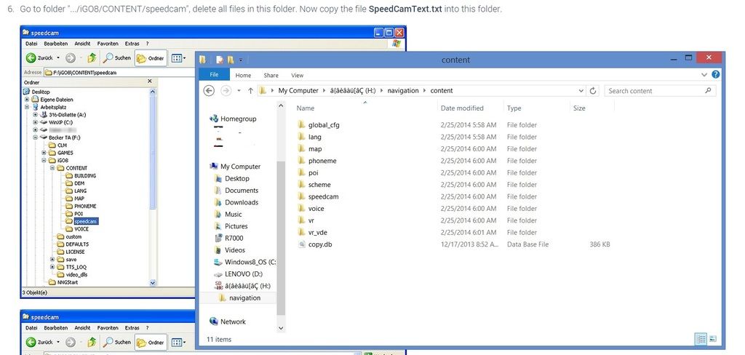
Task: Refresh the content folder view
Action: [x=594, y=91]
